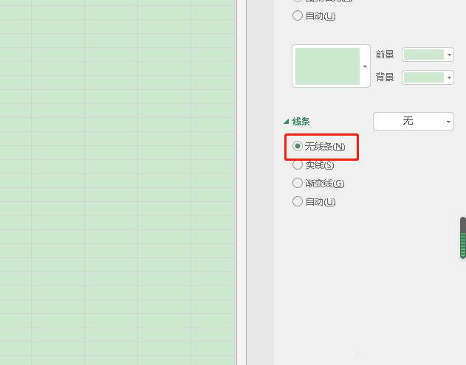Click the small arrow on 无 combo box
466x365 pixels.
click(448, 122)
